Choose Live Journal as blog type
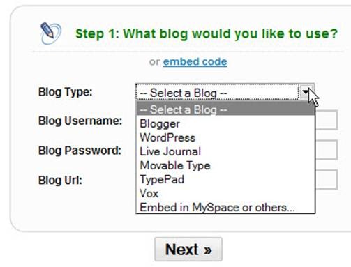 pos(225,151)
